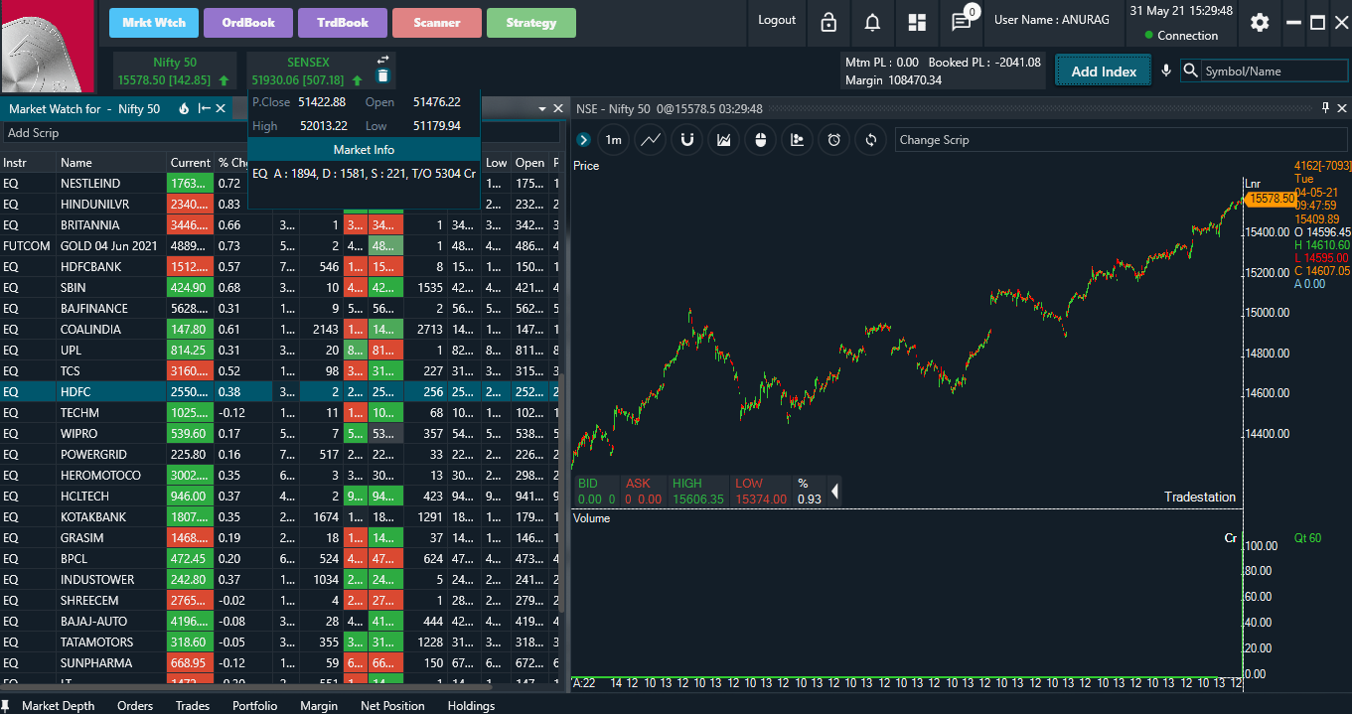Viewport: 1352px width, 714px height.
Task: Click the Symbol/Name search field
Action: tap(1274, 71)
